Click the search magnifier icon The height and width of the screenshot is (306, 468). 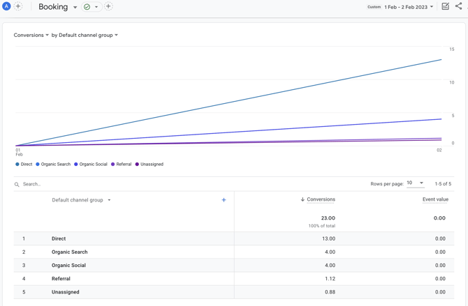[17, 185]
